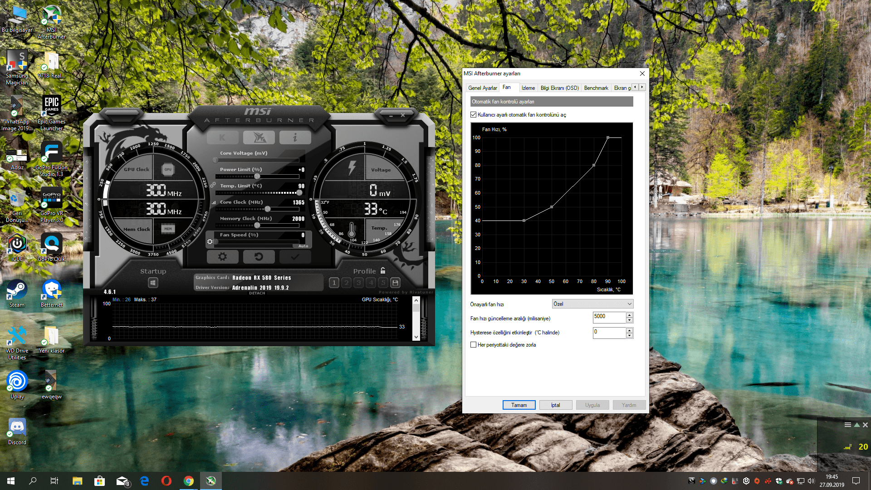Toggle user-defined automatic fan control checkbox
Screen dimensions: 871x490
pos(474,115)
